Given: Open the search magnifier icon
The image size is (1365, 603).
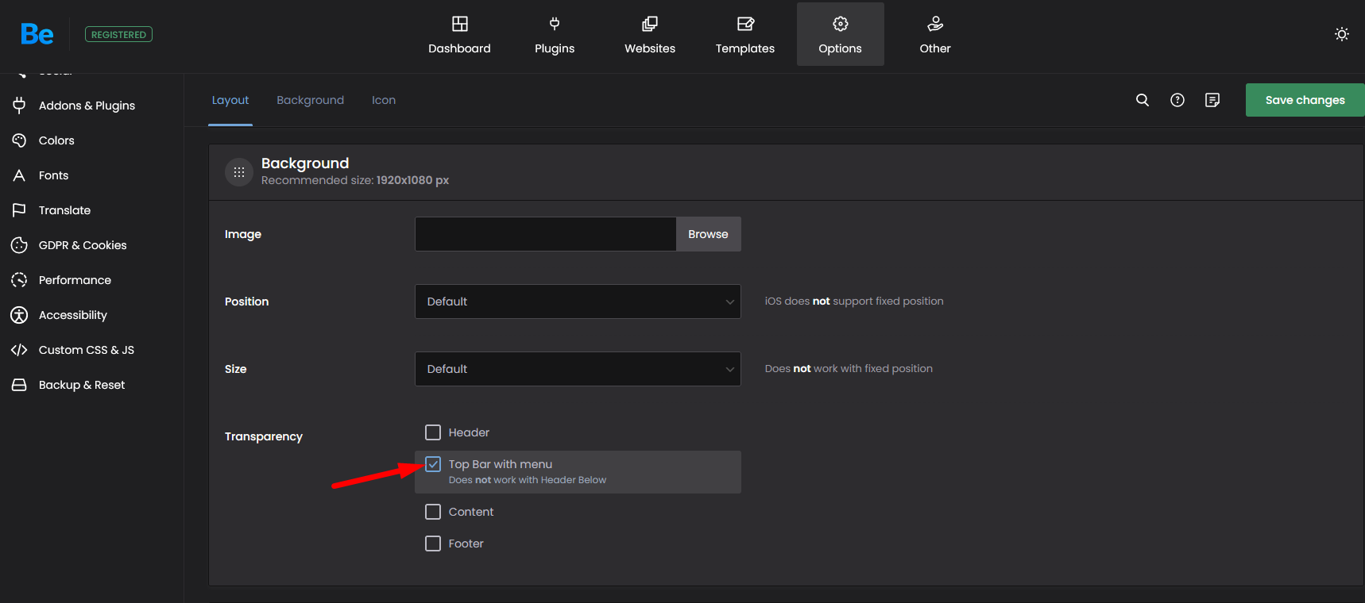Looking at the screenshot, I should tap(1143, 100).
